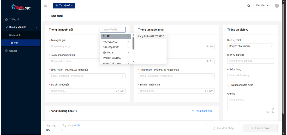The image size is (287, 135).
Task: Click Thống kê home icon in sidebar
Action: 7,20
